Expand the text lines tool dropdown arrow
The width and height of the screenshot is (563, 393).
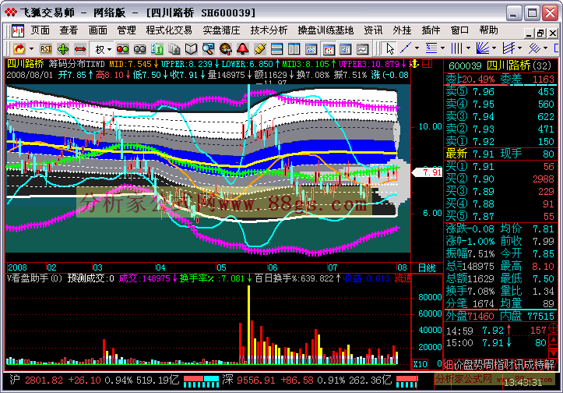(x=443, y=48)
